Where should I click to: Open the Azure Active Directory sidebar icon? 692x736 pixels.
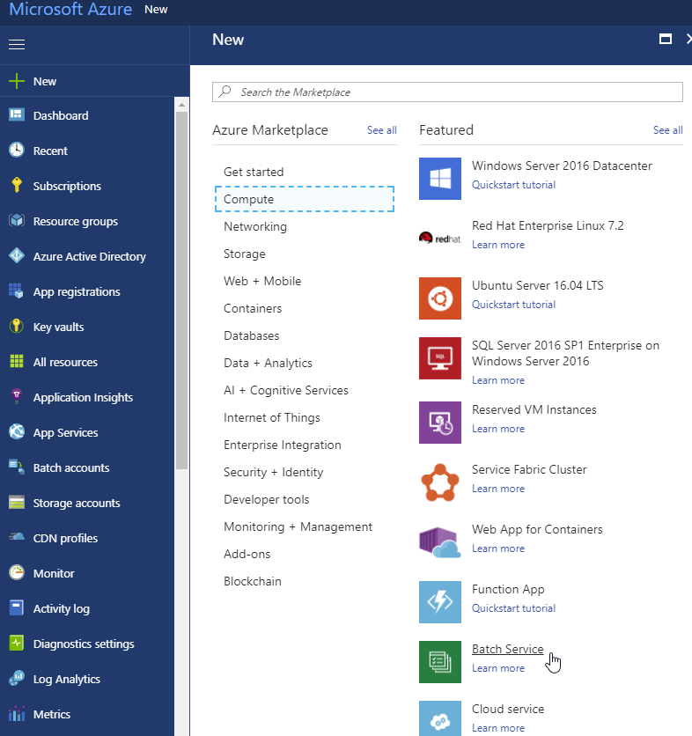(x=16, y=256)
